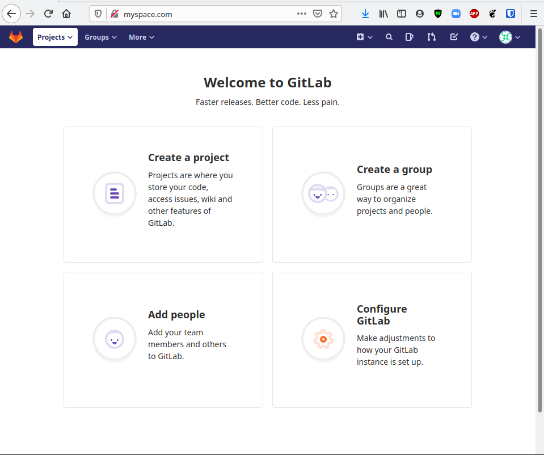Screen dimensions: 544x455
Task: Go to the browser home page
Action: pyautogui.click(x=66, y=14)
